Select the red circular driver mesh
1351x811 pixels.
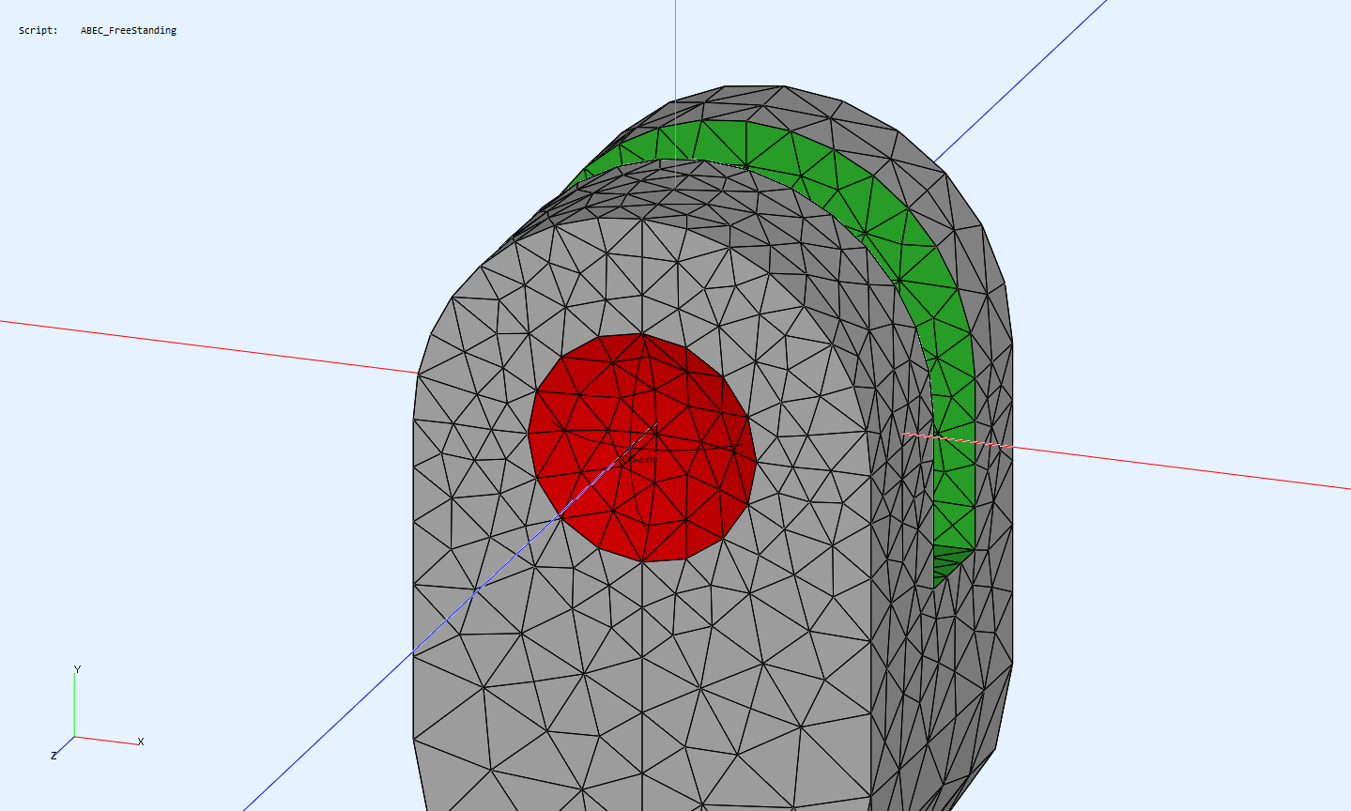642,448
